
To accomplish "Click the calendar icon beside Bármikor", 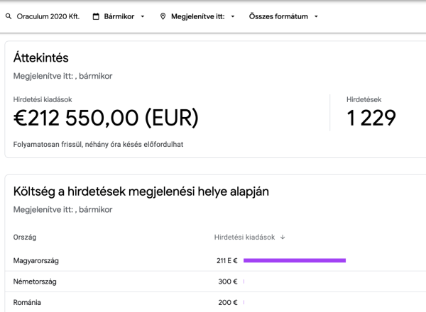I will click(96, 16).
